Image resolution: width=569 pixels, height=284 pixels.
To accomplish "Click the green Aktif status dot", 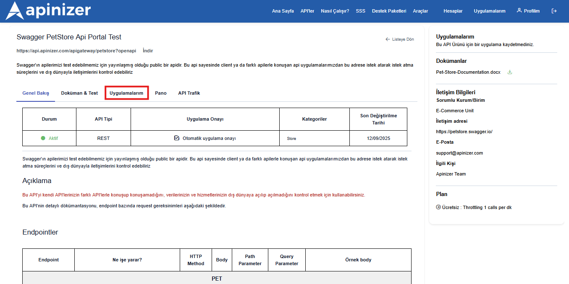I will pyautogui.click(x=43, y=138).
